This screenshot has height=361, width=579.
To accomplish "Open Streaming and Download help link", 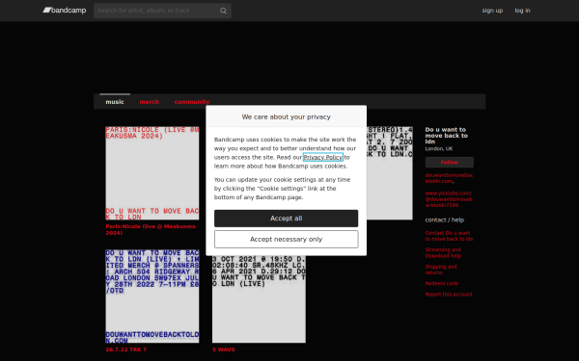I will 443,252.
